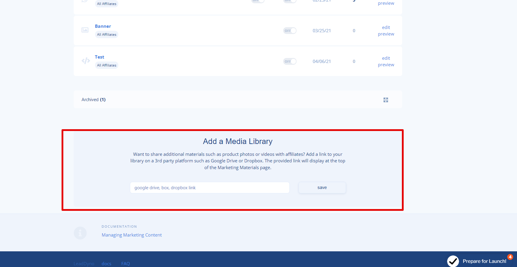Image resolution: width=517 pixels, height=267 pixels.
Task: Click edit for the Banner row
Action: [x=386, y=27]
